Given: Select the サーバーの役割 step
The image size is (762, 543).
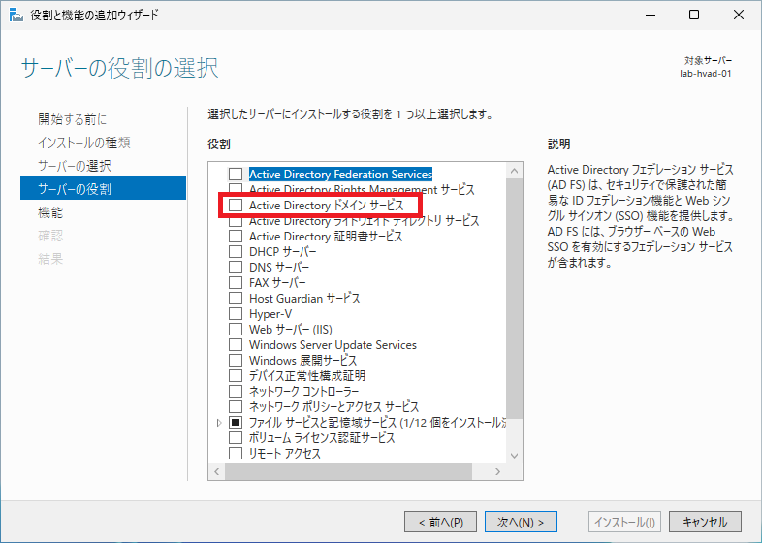Looking at the screenshot, I should pos(103,188).
